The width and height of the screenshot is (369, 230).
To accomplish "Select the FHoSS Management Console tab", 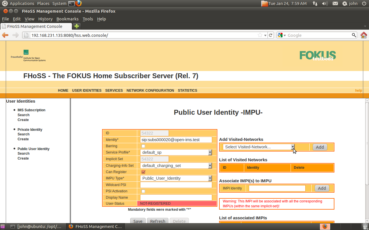I will (x=36, y=26).
